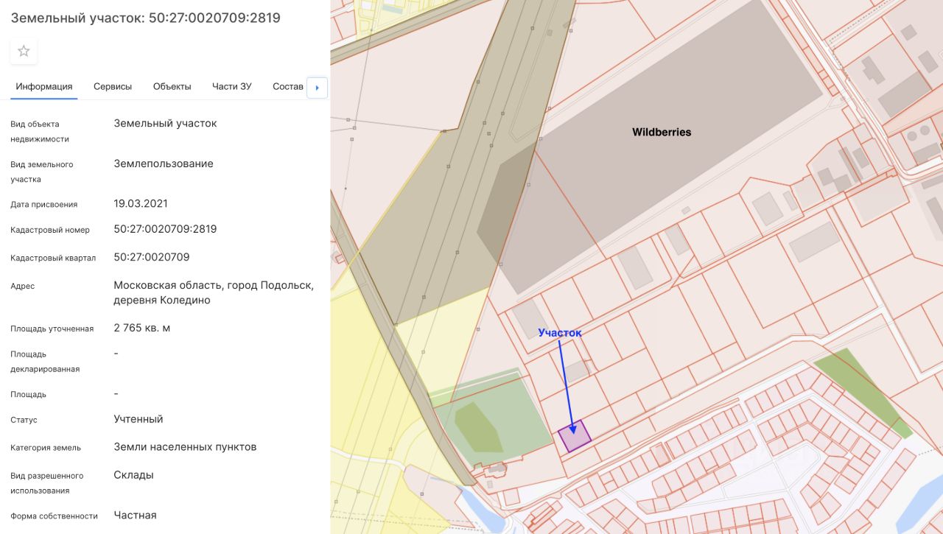Open the Сервисы tab
The image size is (943, 534).
coord(113,86)
